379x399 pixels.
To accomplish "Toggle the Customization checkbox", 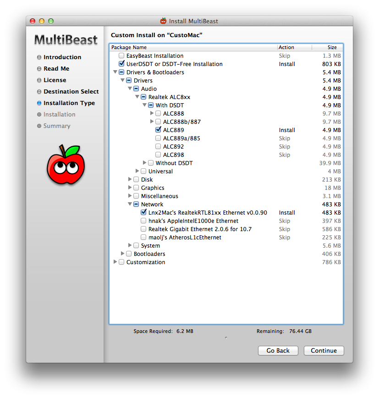I will tap(121, 262).
